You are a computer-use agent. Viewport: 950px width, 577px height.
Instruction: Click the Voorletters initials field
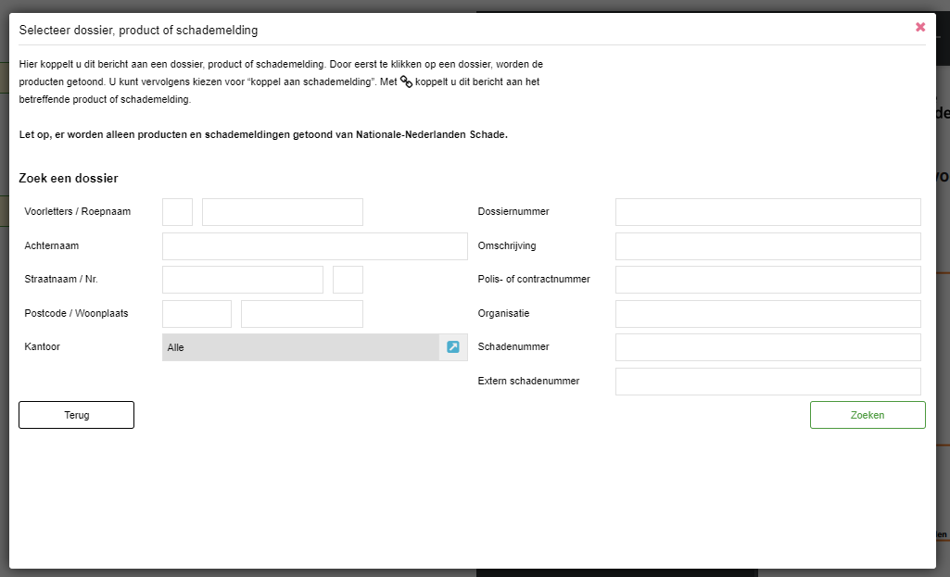click(178, 212)
